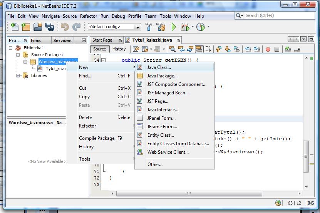Click the Open Project toolbar icon
Screen dimensions: 320x213
(38, 27)
